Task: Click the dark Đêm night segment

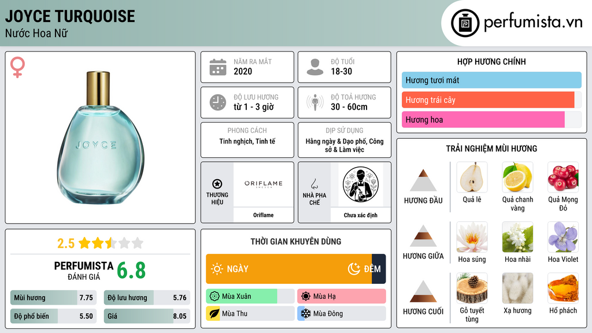Action: click(379, 269)
